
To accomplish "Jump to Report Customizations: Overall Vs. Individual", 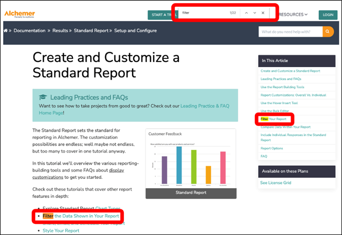I will click(293, 95).
